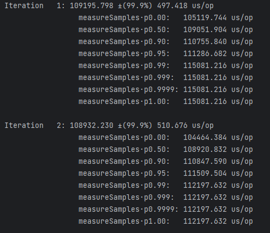Click the first p0.00 line showing 105119.744
The width and height of the screenshot is (270, 233).
tap(166, 18)
